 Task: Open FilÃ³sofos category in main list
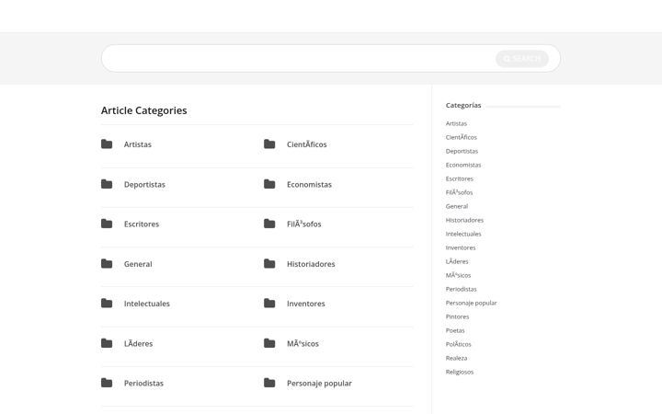pyautogui.click(x=304, y=224)
